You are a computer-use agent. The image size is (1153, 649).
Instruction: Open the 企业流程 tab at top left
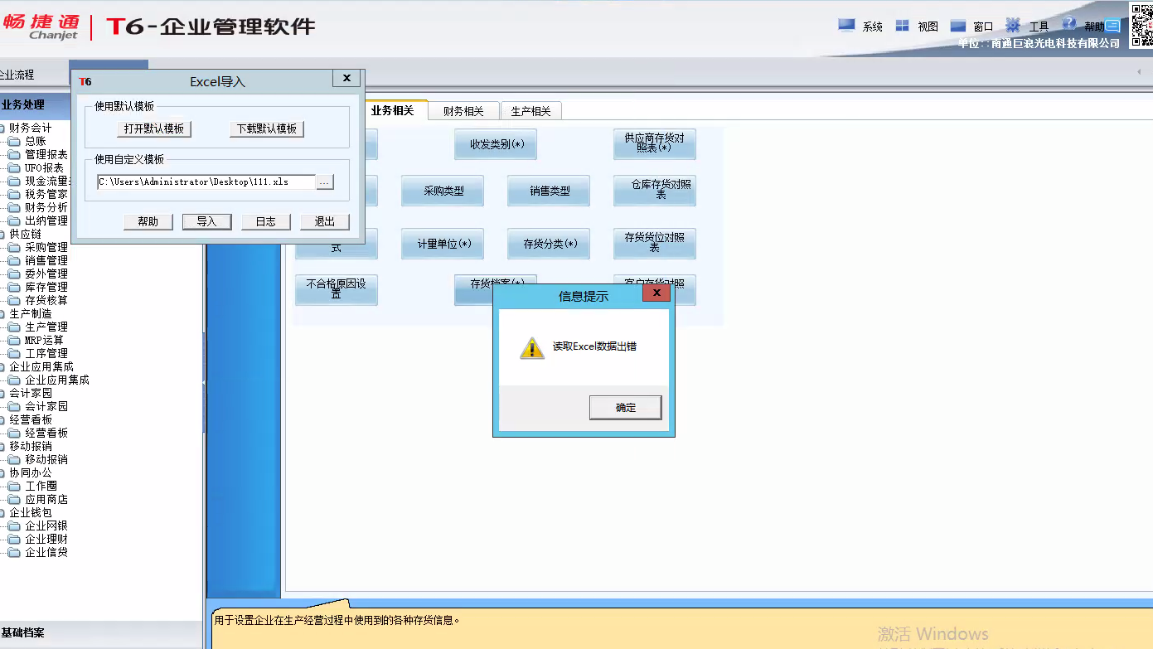[17, 75]
